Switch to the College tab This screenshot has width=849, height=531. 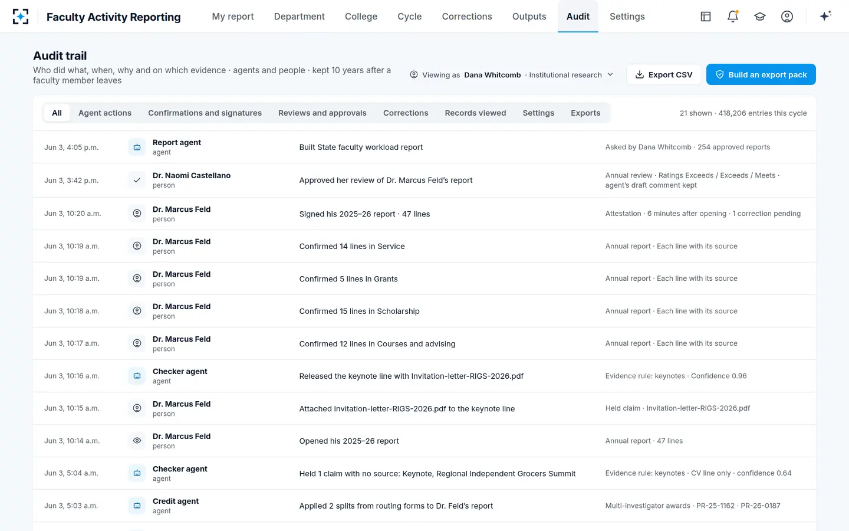click(361, 17)
